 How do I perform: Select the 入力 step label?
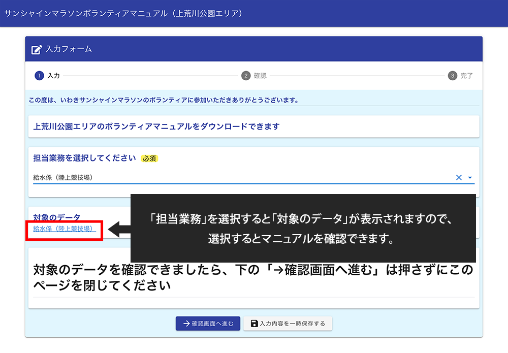coord(53,76)
